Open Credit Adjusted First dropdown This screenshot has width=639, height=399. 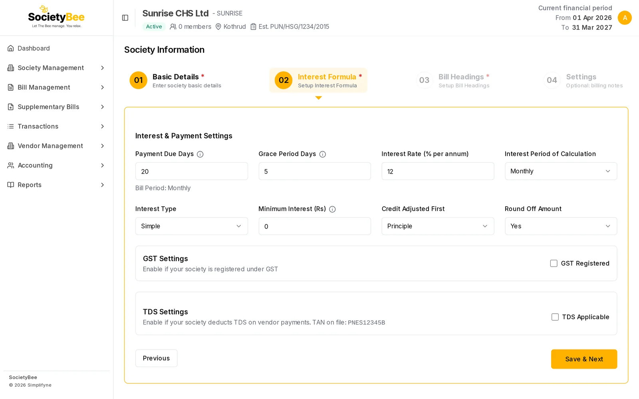pyautogui.click(x=438, y=226)
